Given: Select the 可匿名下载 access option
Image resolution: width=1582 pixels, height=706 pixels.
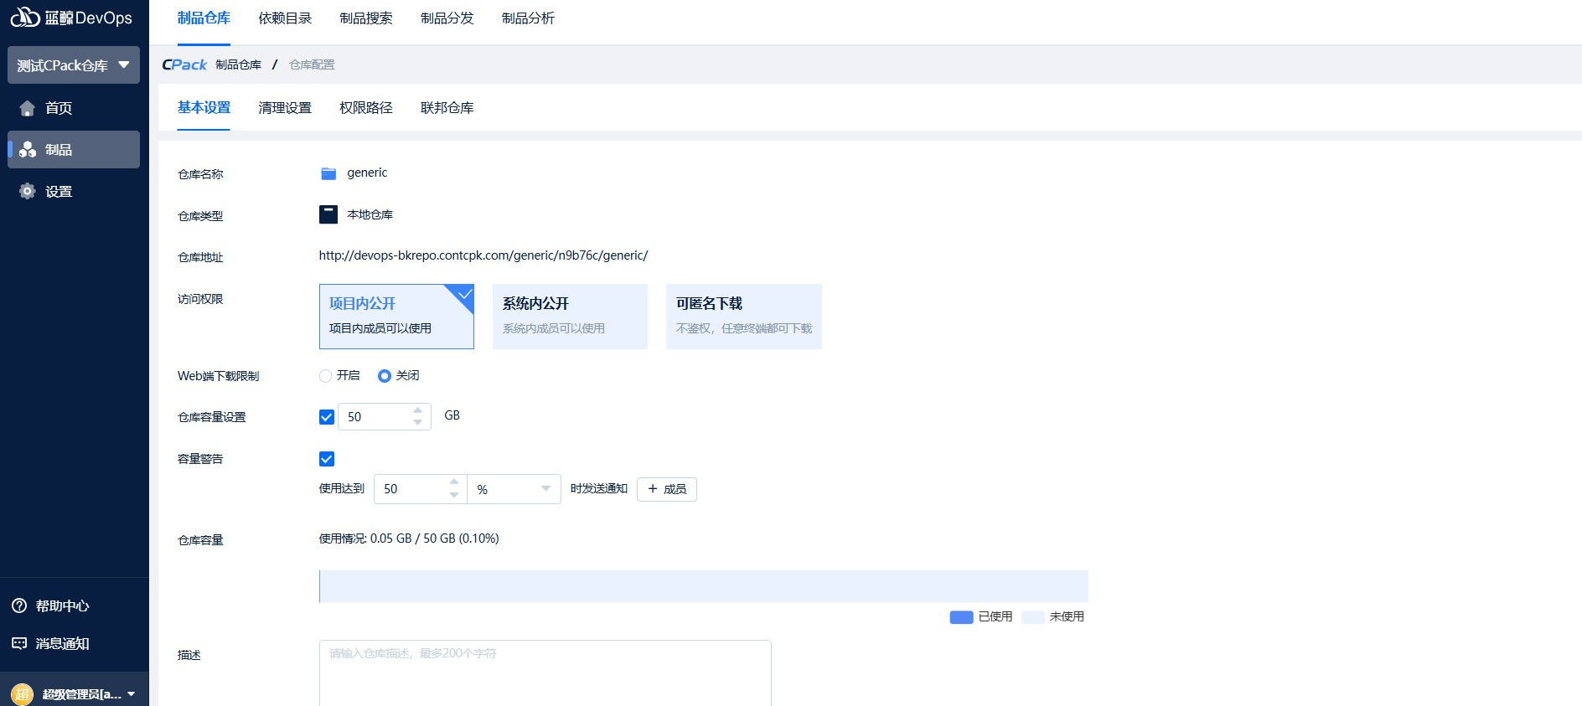Looking at the screenshot, I should coord(743,316).
